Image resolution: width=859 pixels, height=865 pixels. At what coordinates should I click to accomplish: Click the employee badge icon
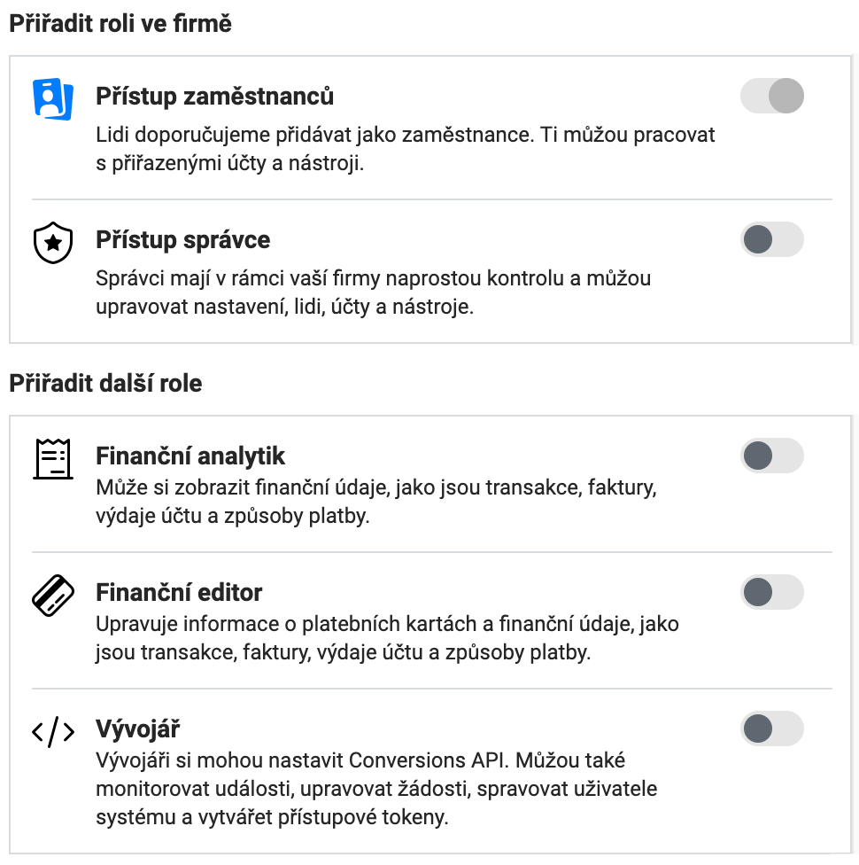pyautogui.click(x=52, y=97)
